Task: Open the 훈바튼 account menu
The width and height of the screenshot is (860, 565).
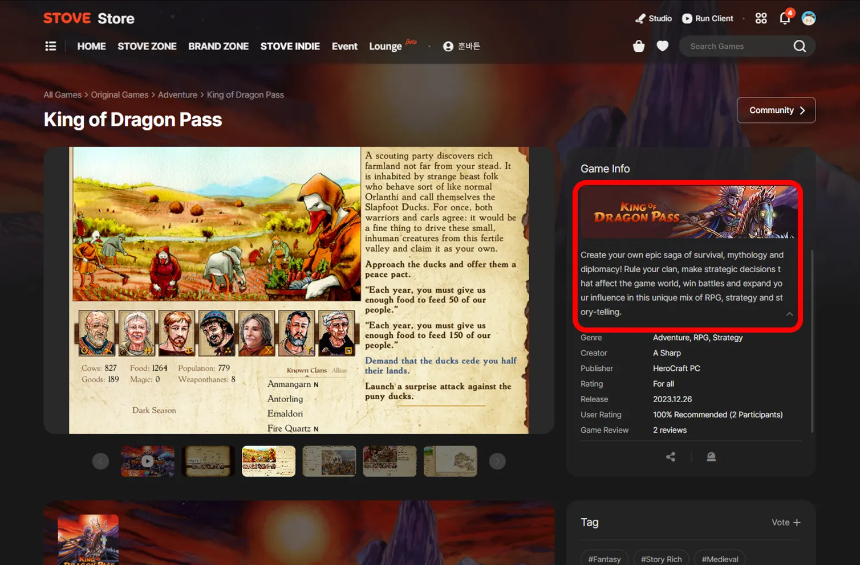Action: pyautogui.click(x=461, y=46)
